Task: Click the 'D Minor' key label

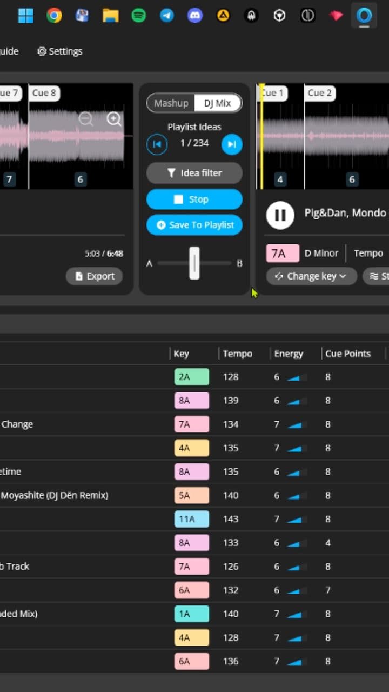Action: [321, 253]
